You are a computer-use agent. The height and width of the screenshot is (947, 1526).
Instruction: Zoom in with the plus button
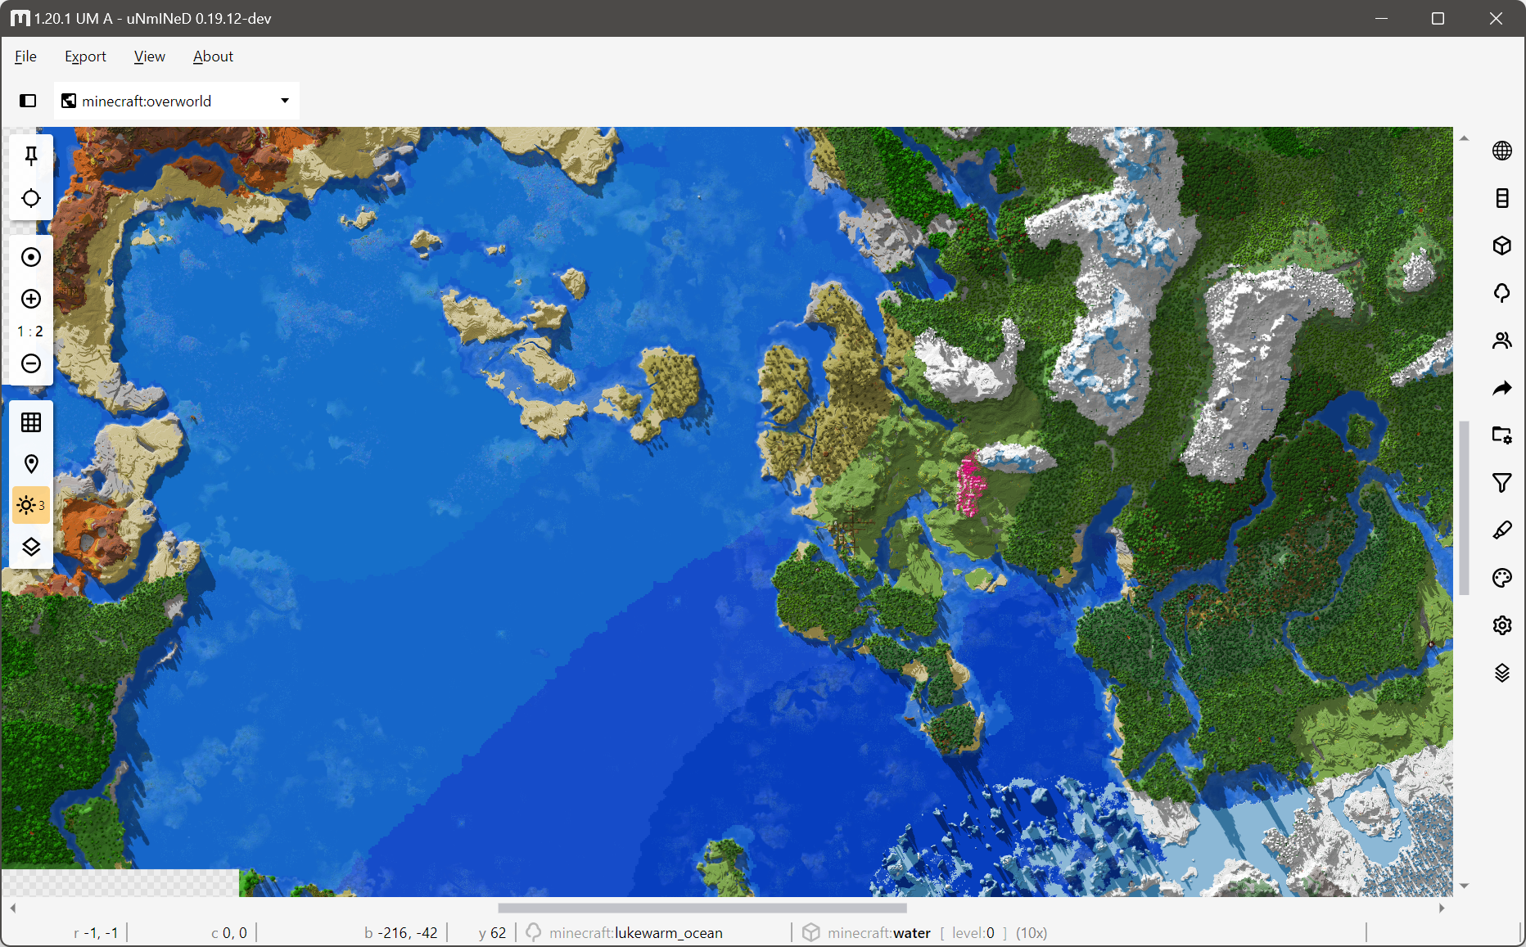click(30, 299)
